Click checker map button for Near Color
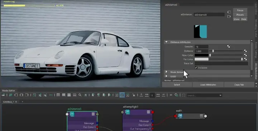Viewport: 258px width, 131px height. [x=245, y=55]
